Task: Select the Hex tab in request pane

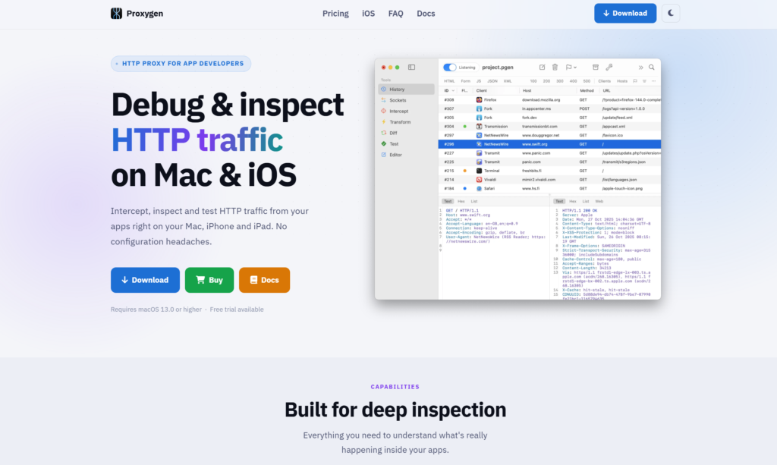Action: click(461, 201)
